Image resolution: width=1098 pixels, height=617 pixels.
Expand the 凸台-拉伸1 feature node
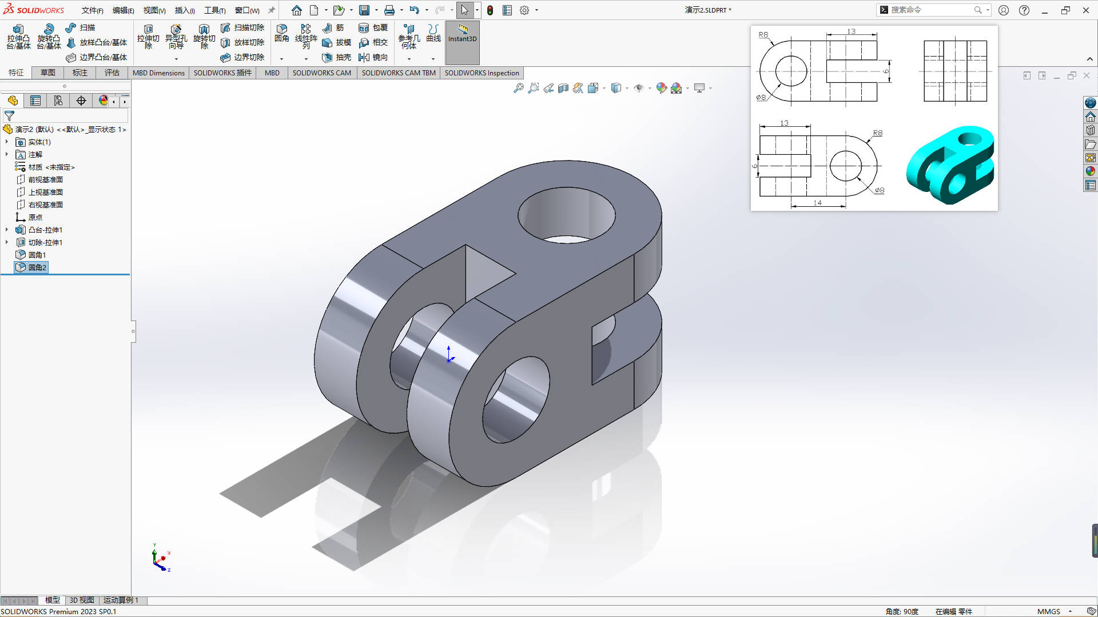(7, 230)
